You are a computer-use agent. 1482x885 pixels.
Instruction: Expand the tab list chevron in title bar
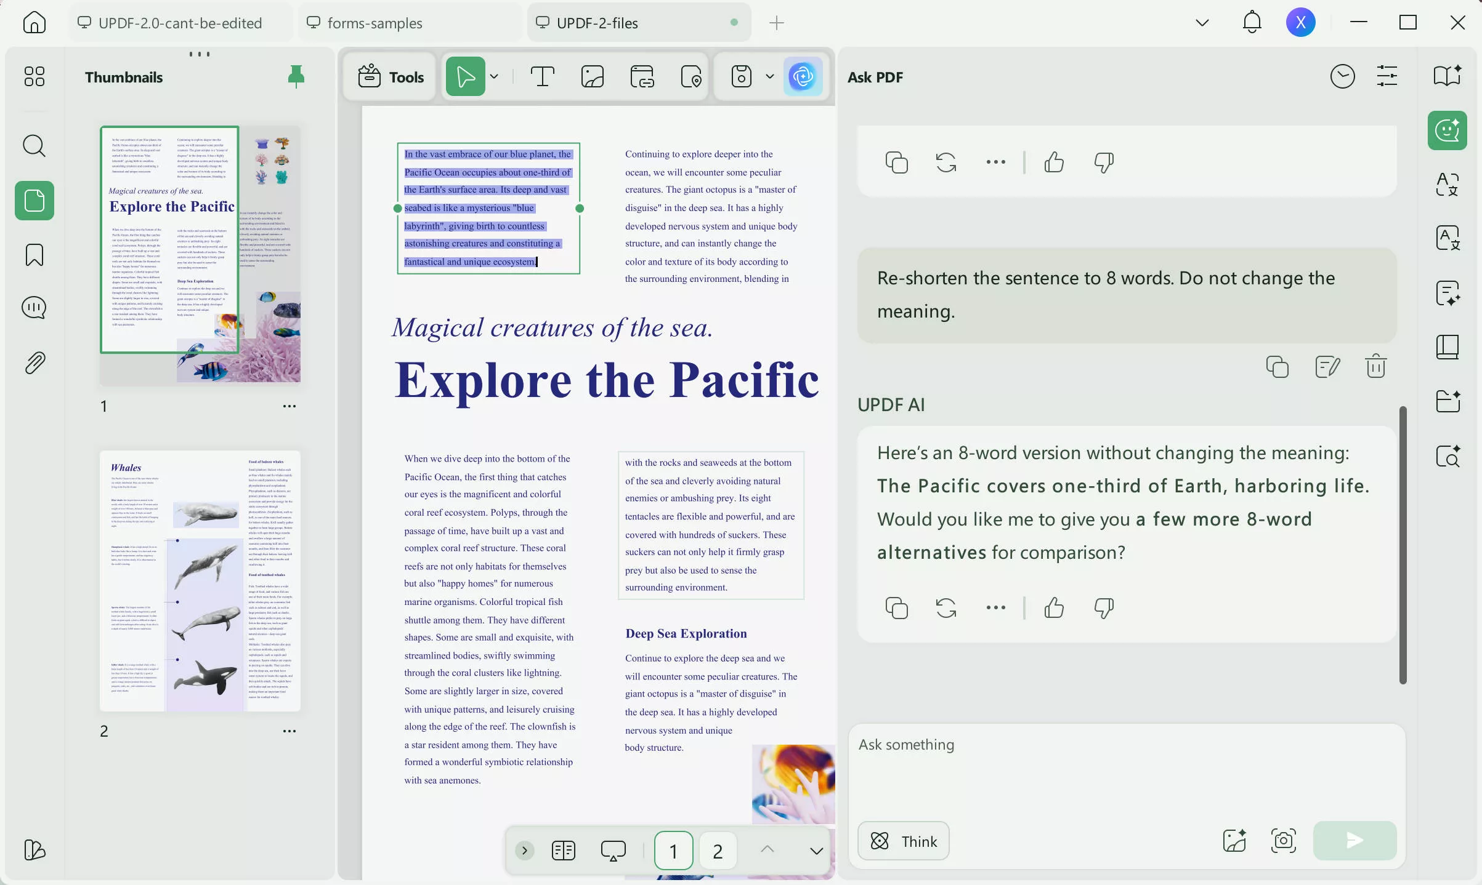1202,23
